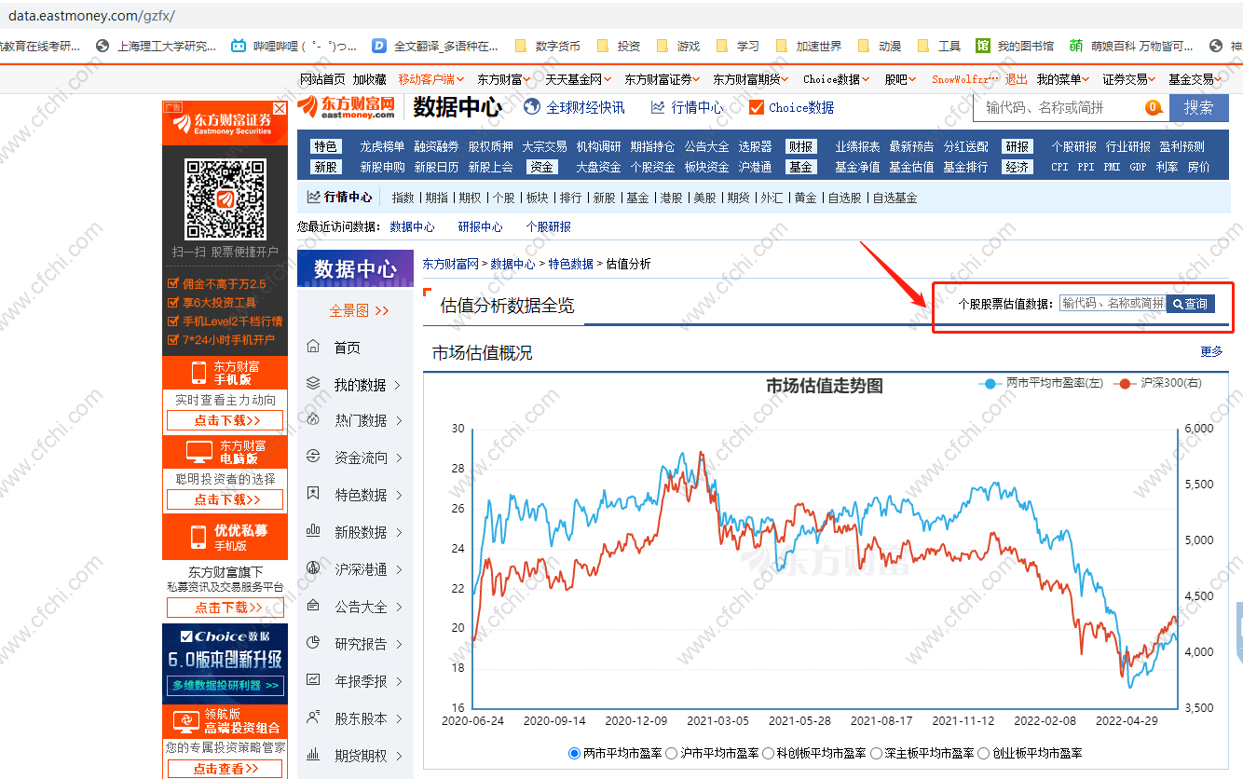
Task: Click the 沪深港通 globe icon
Action: [x=313, y=568]
